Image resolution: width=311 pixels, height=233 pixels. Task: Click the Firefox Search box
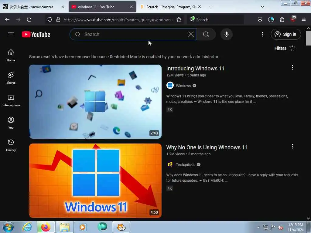click(215, 20)
